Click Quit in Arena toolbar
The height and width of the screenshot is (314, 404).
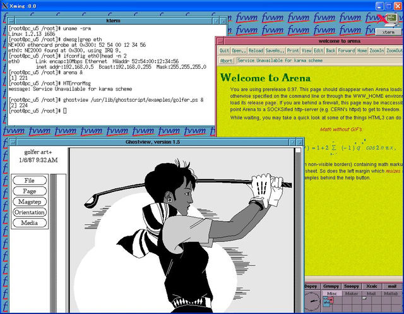pyautogui.click(x=224, y=51)
